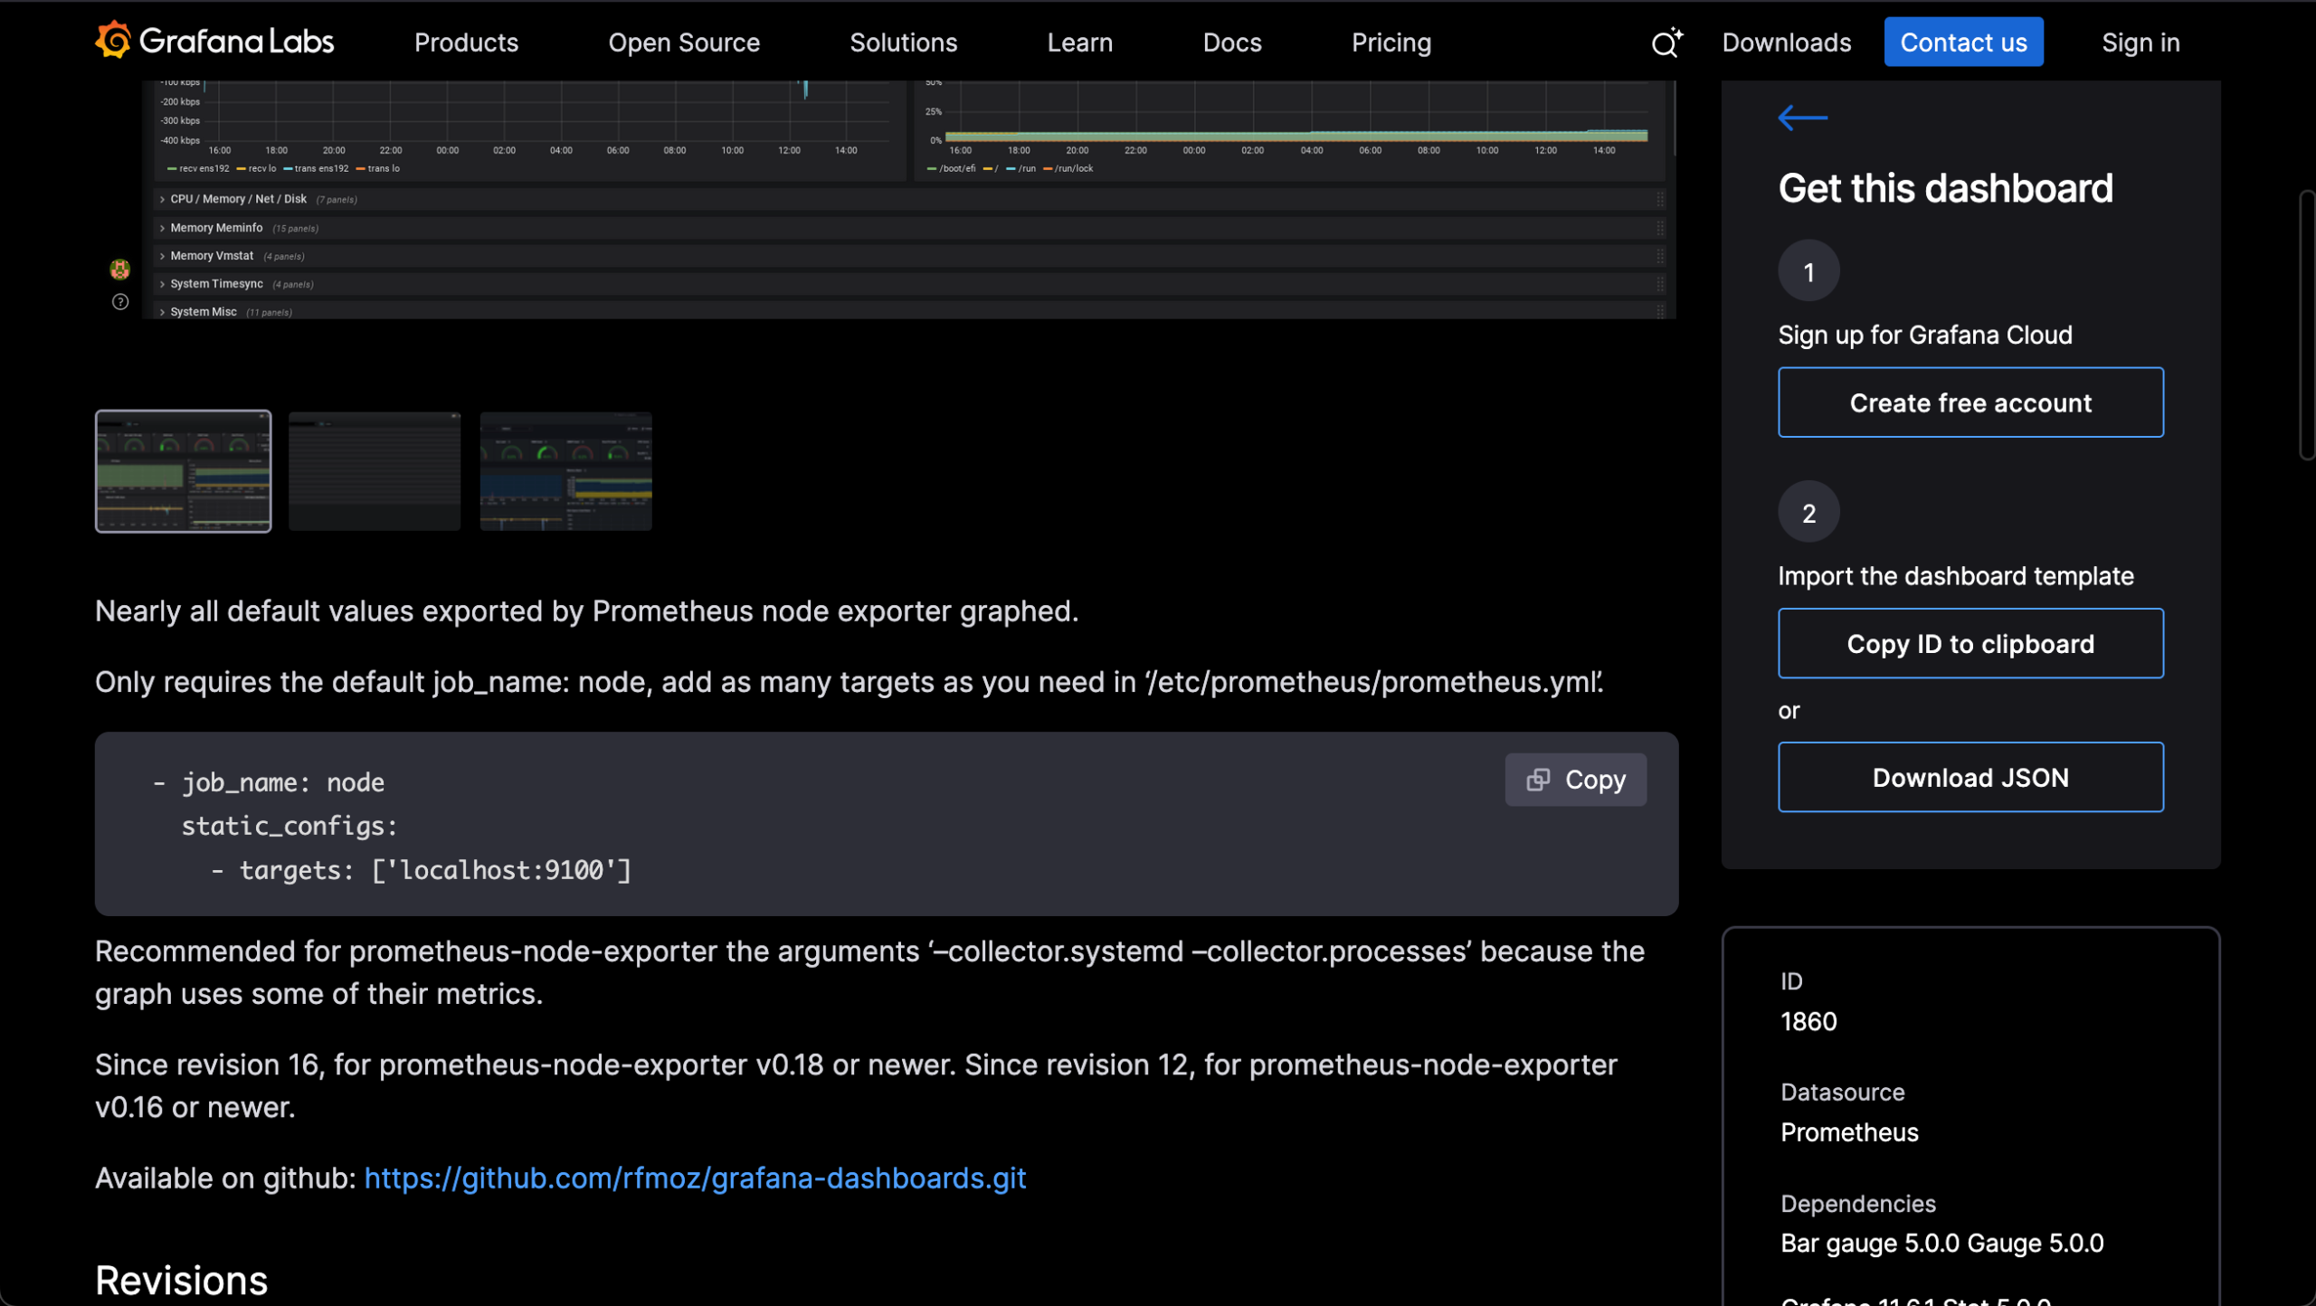Click the Contact us button
2316x1306 pixels.
[1963, 42]
